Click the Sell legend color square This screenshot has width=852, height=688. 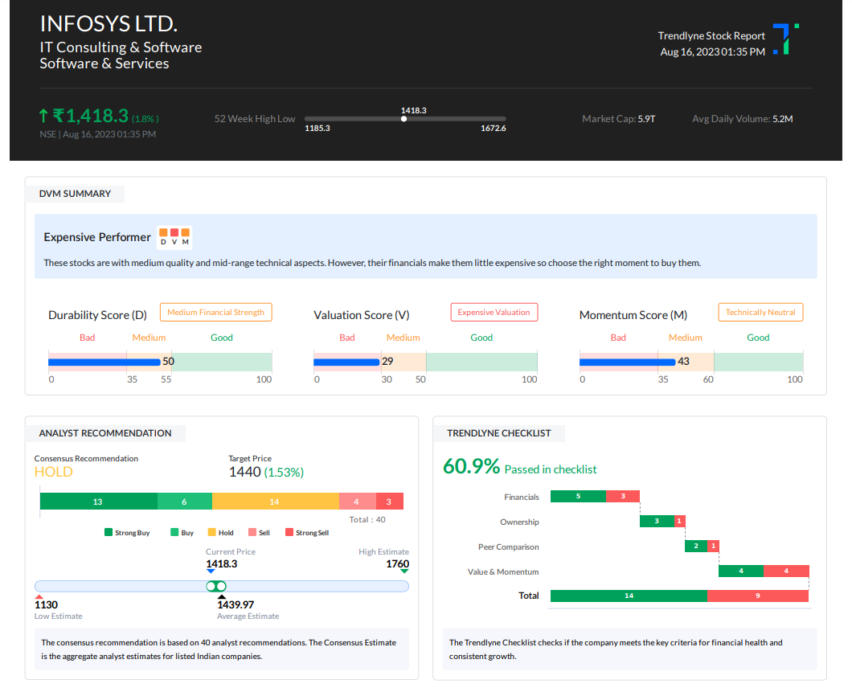(252, 532)
